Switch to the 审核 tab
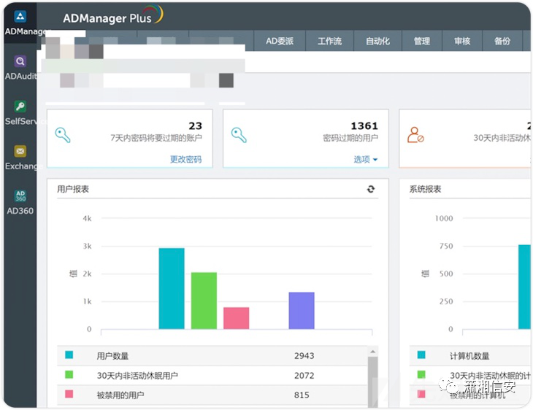The image size is (533, 410). [462, 41]
